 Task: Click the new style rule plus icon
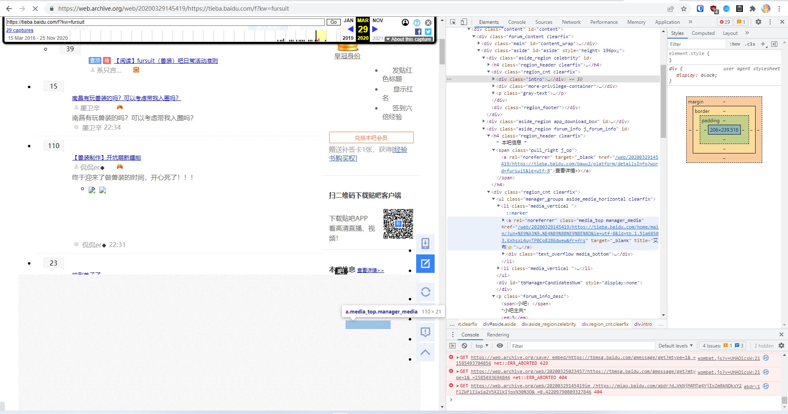763,44
